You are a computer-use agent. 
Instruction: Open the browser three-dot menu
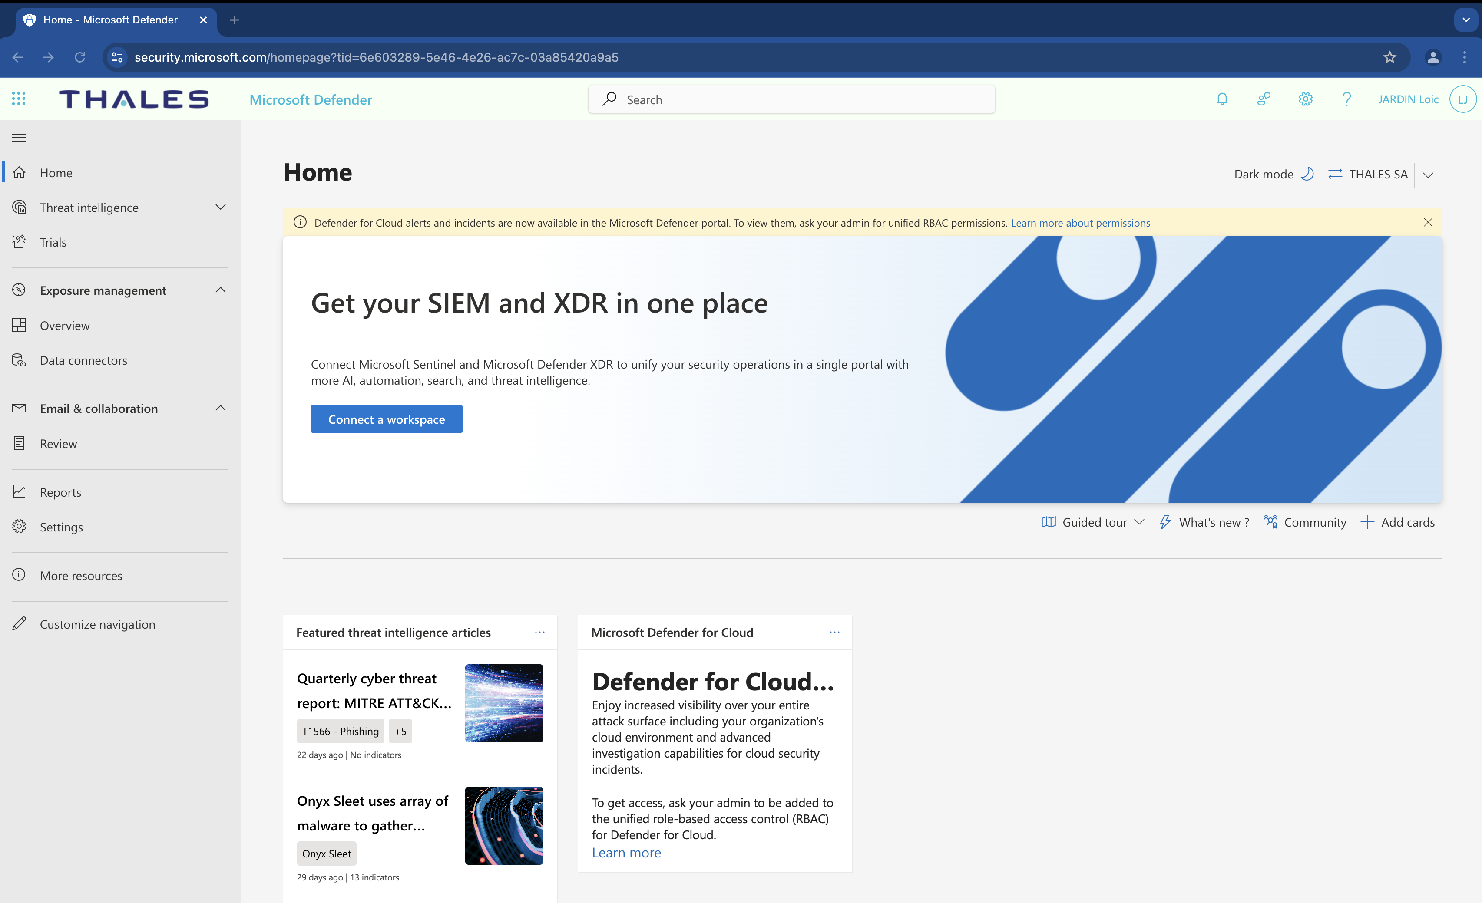pyautogui.click(x=1465, y=57)
